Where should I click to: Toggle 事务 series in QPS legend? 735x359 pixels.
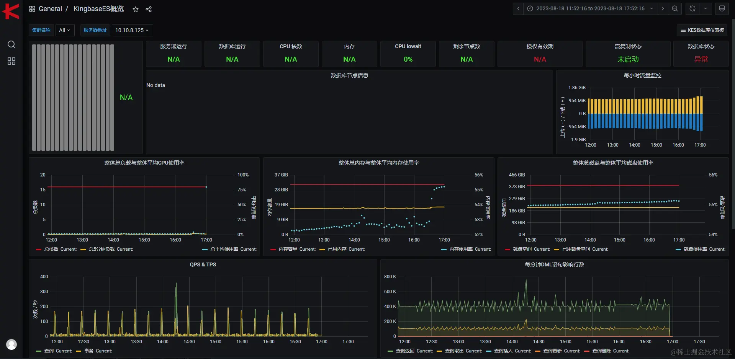coord(88,351)
